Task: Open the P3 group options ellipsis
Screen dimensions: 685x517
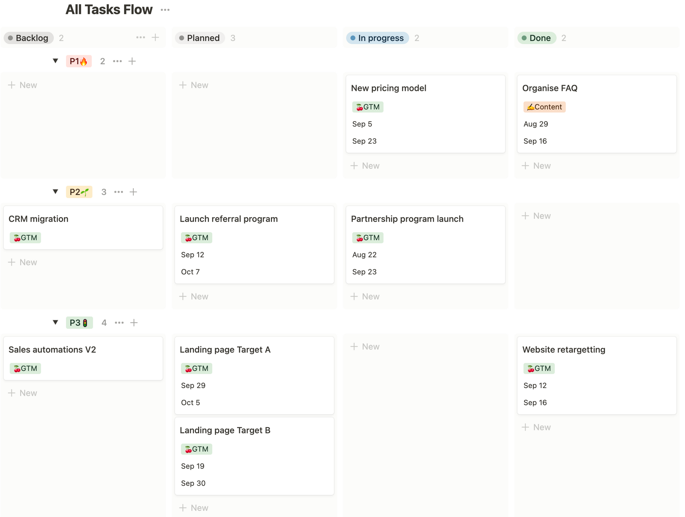Action: tap(119, 323)
